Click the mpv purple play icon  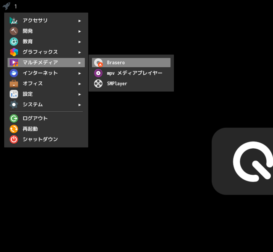[98, 73]
